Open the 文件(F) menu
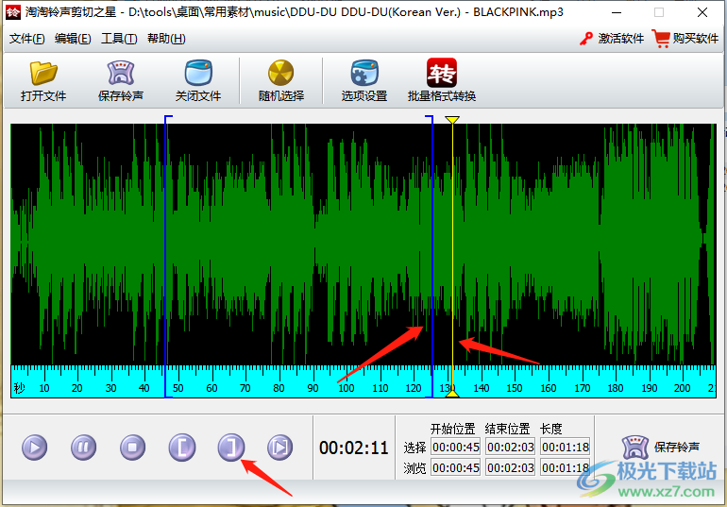 pos(26,39)
